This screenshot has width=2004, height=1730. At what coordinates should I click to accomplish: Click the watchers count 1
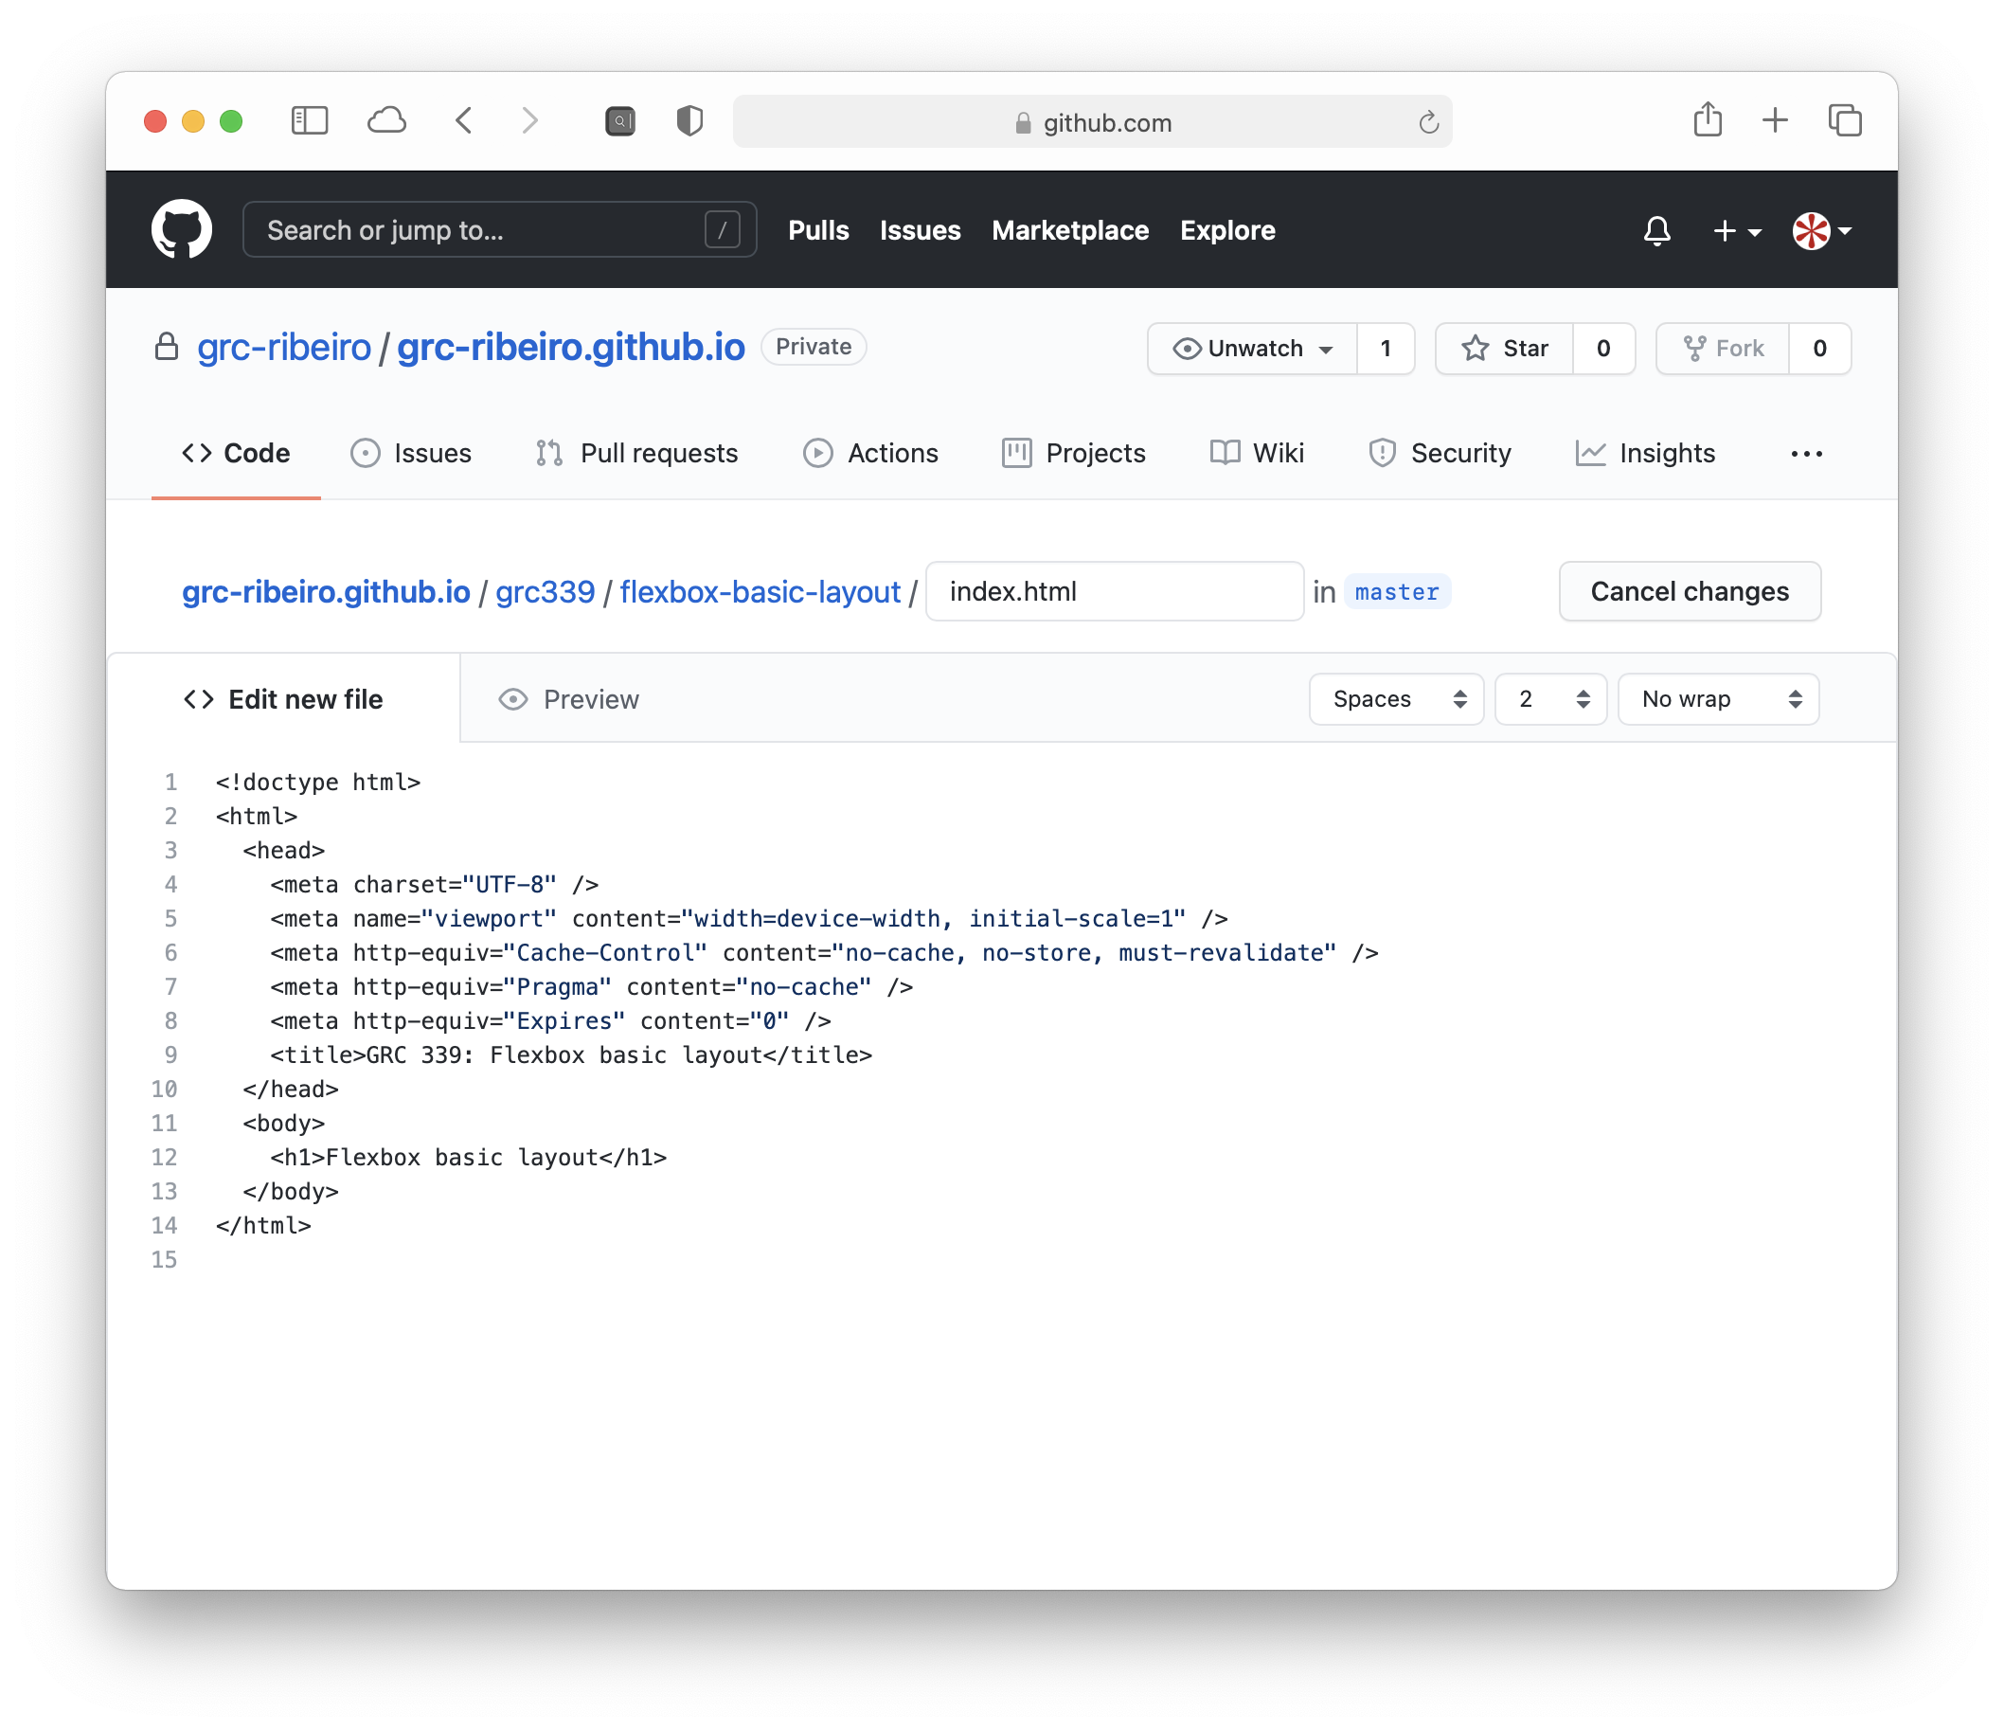(1385, 349)
